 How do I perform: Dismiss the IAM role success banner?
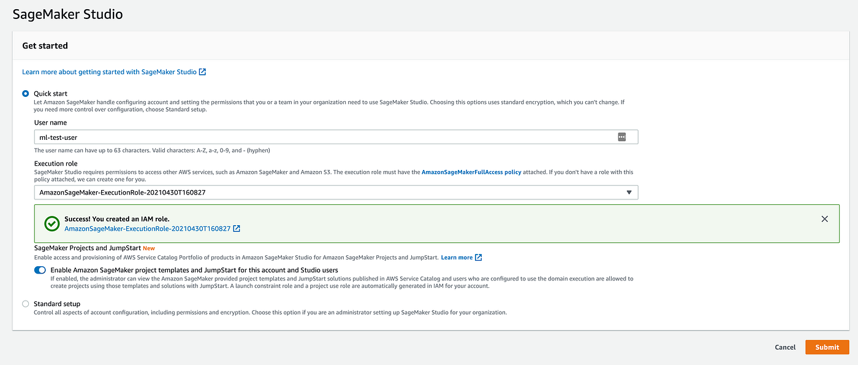[x=824, y=219]
